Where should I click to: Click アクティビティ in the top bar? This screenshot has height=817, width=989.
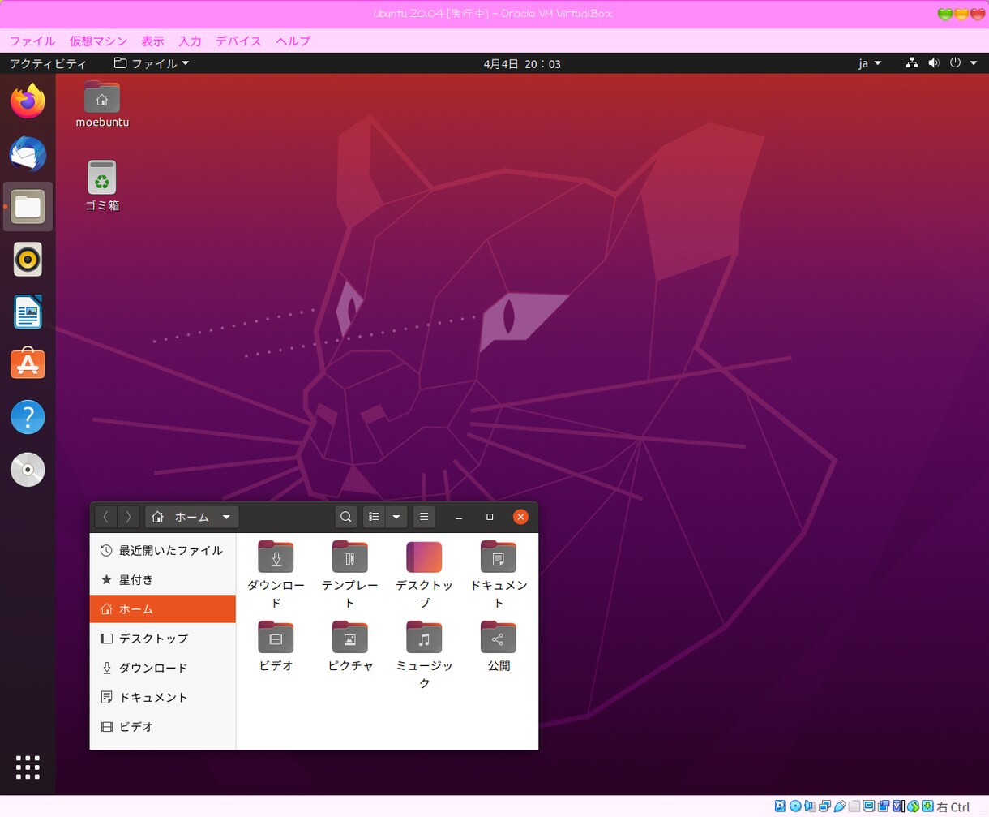(x=48, y=63)
